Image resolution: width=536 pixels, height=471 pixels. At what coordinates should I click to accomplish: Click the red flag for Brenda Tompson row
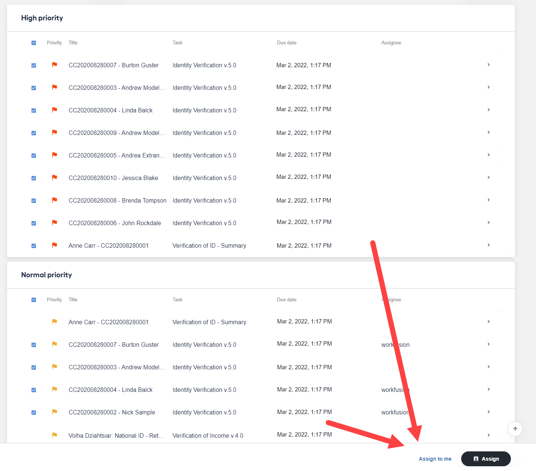coord(54,200)
